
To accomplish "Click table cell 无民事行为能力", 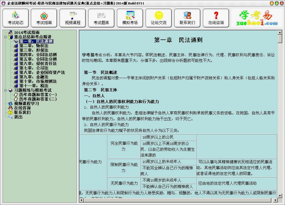I will click(124, 183).
